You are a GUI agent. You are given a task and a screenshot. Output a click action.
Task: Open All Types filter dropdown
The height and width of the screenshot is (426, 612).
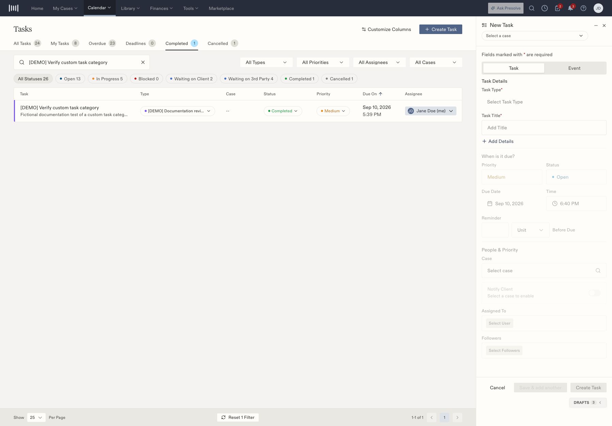click(x=267, y=62)
